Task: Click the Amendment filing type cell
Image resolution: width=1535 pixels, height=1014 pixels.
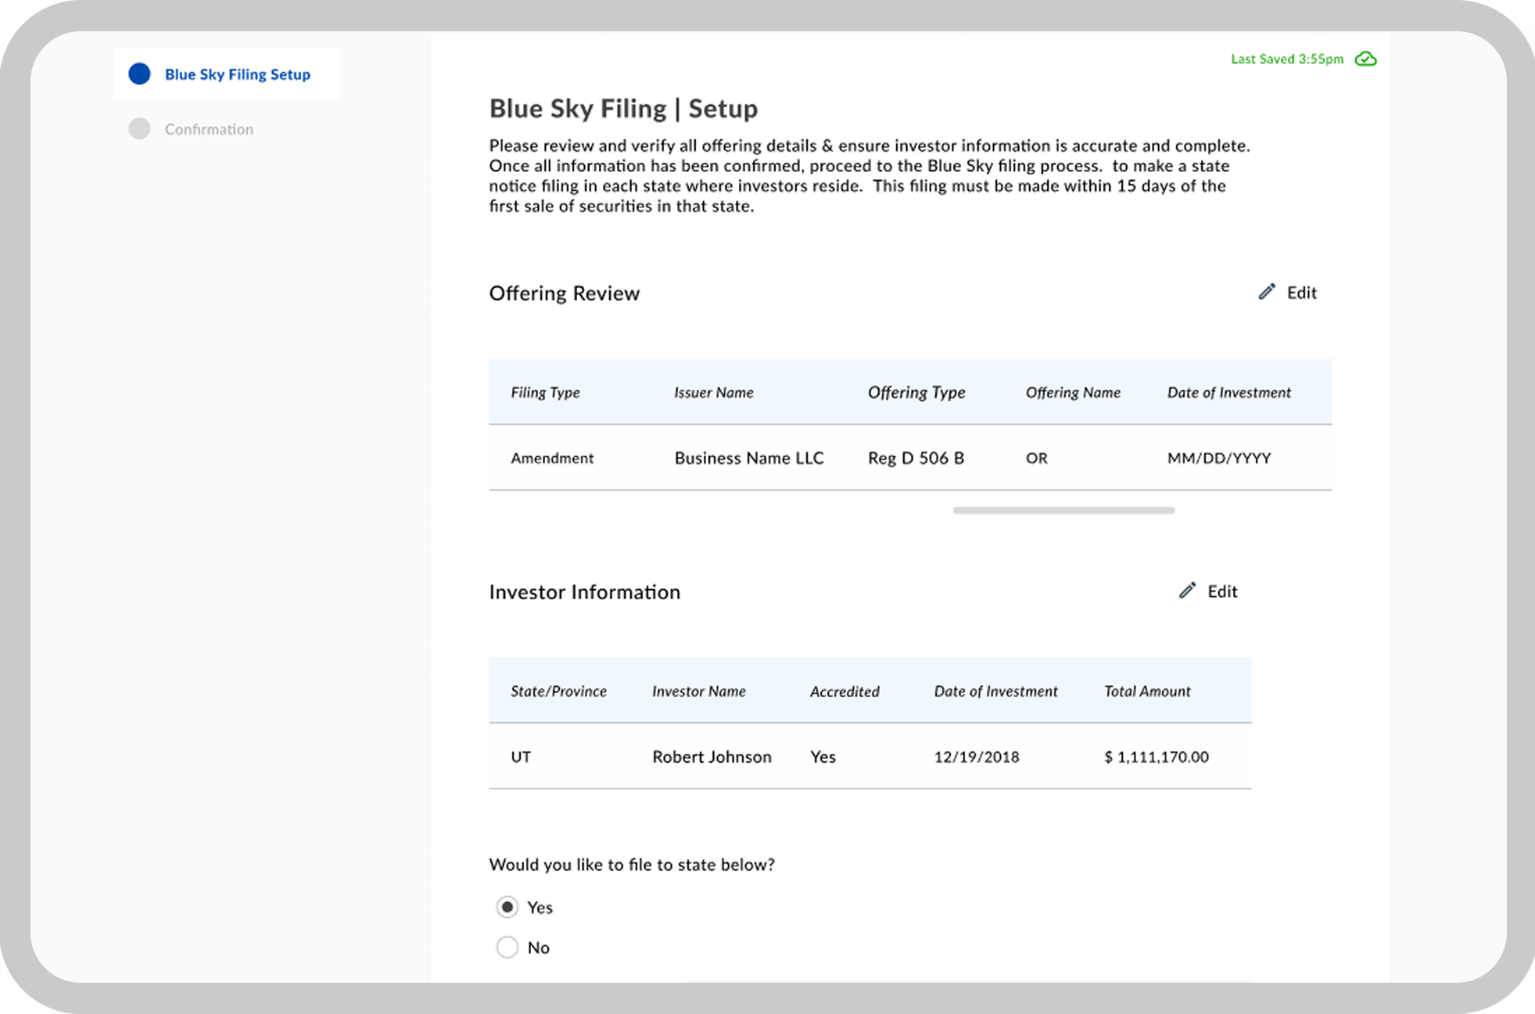Action: [x=552, y=458]
